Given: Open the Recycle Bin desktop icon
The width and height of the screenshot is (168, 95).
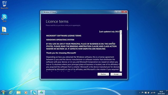Looking at the screenshot, I should (x=4, y=5).
